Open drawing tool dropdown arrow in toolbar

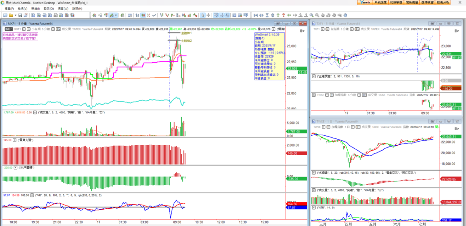click(x=116, y=15)
